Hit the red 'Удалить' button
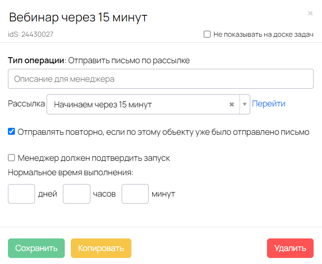322x264 pixels. [290, 248]
